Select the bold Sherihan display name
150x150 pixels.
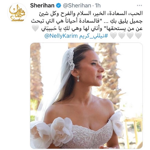(x=42, y=5)
